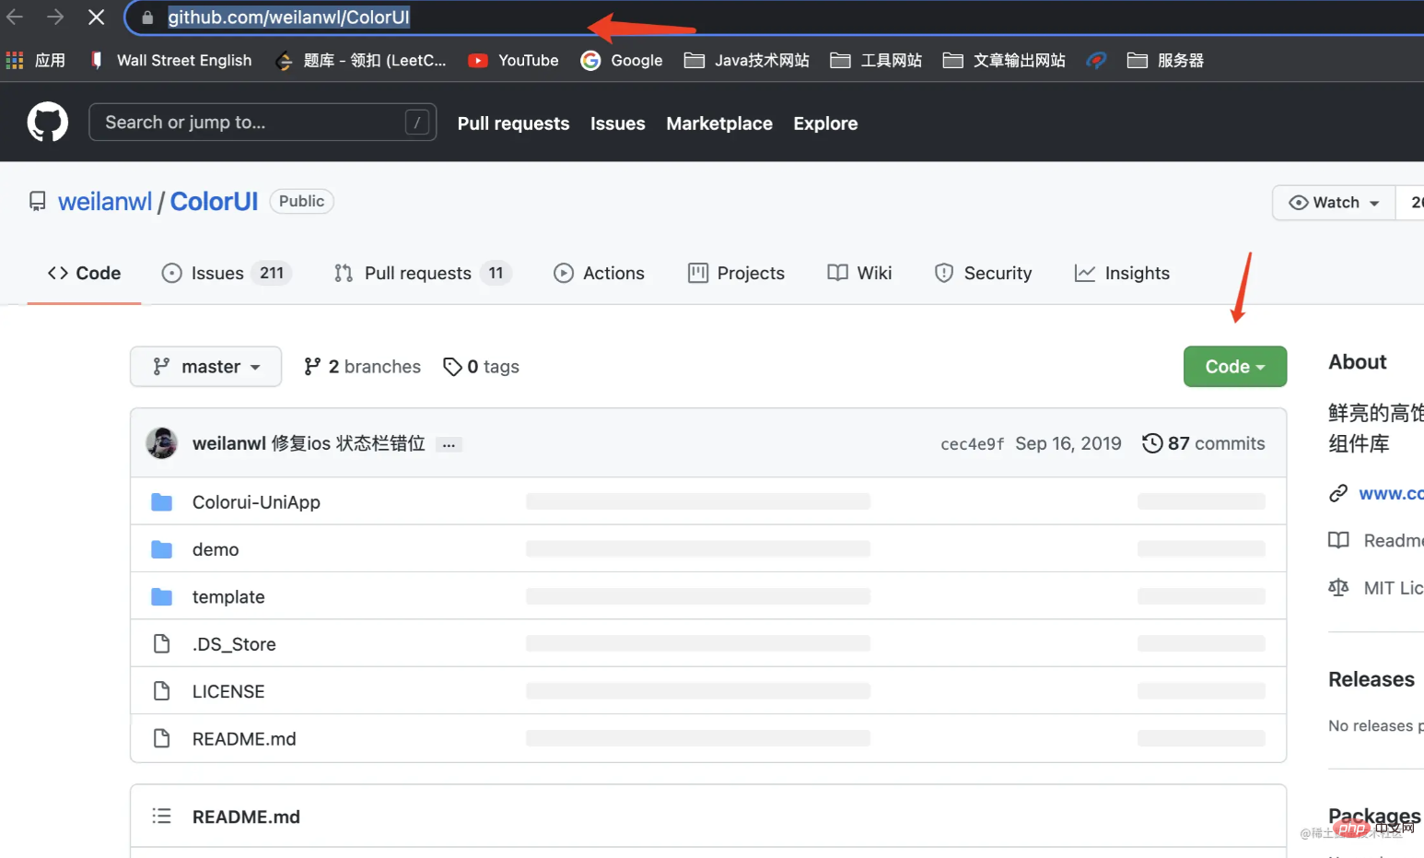Open the Projects tab
Viewport: 1424px width, 858px height.
[736, 273]
